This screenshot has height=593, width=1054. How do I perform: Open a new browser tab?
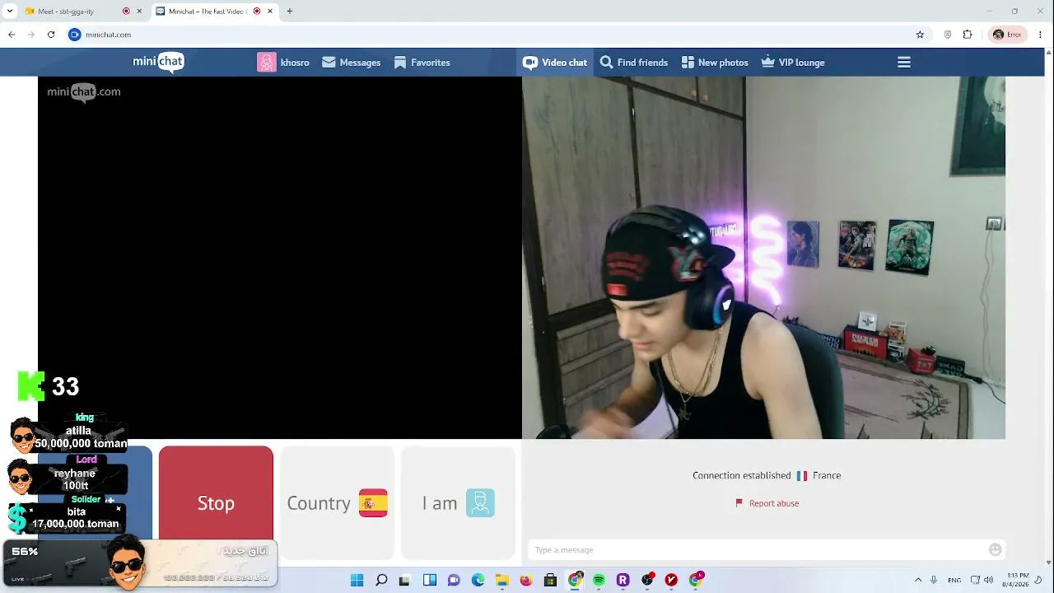coord(289,12)
